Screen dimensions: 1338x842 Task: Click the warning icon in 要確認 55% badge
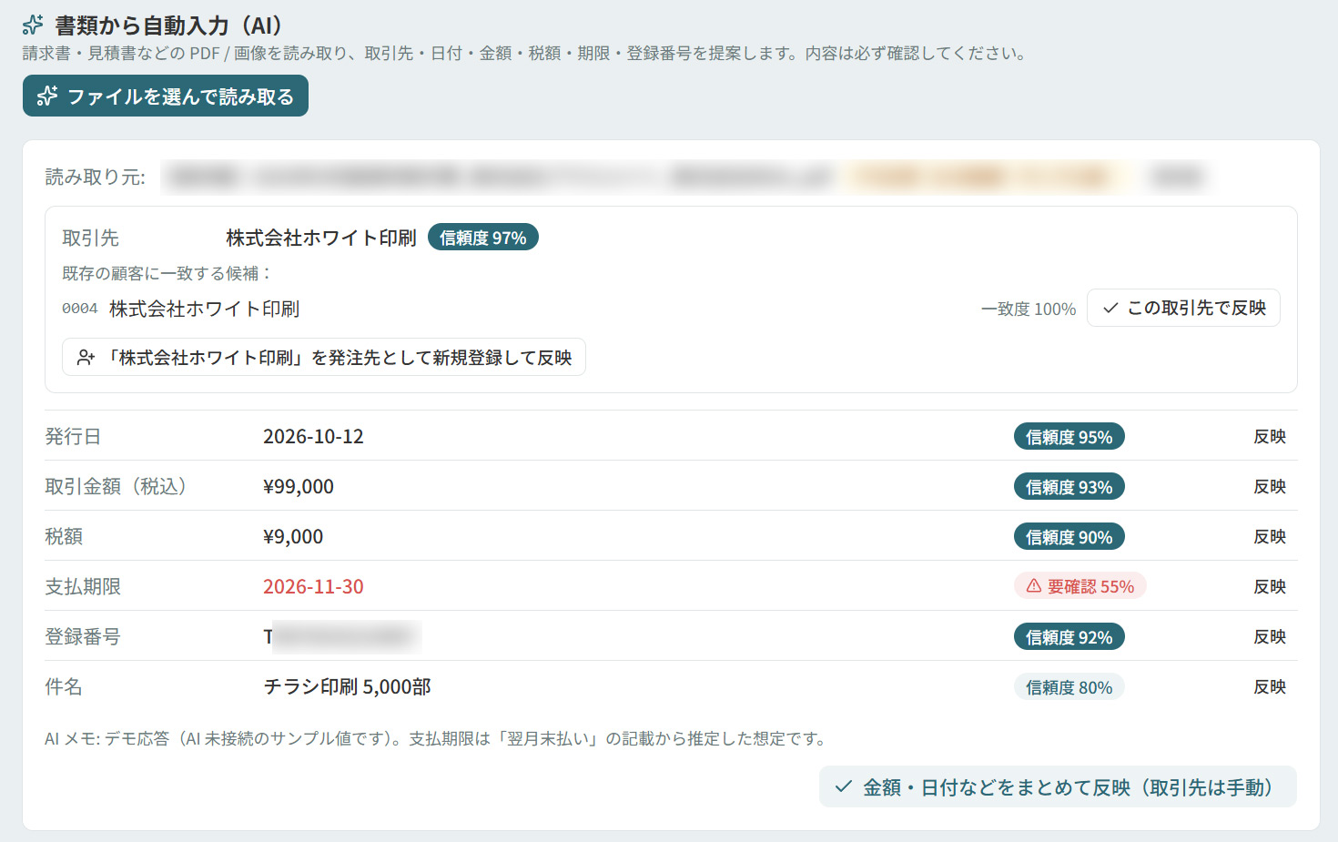(x=1034, y=586)
